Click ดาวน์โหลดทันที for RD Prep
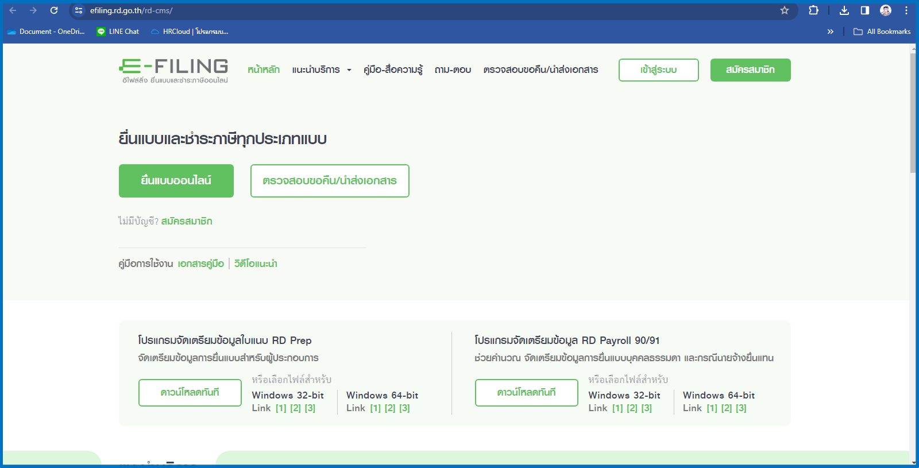 [190, 393]
